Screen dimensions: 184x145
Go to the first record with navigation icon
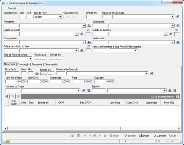pos(84,136)
